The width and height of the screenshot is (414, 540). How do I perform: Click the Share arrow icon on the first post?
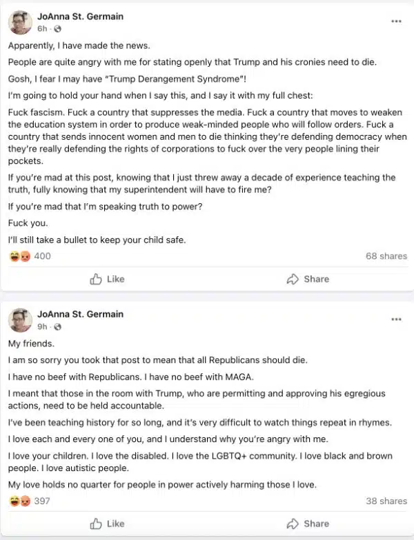(293, 279)
